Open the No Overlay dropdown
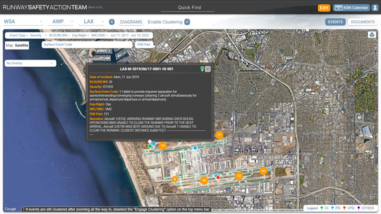The width and height of the screenshot is (381, 214). (30, 63)
